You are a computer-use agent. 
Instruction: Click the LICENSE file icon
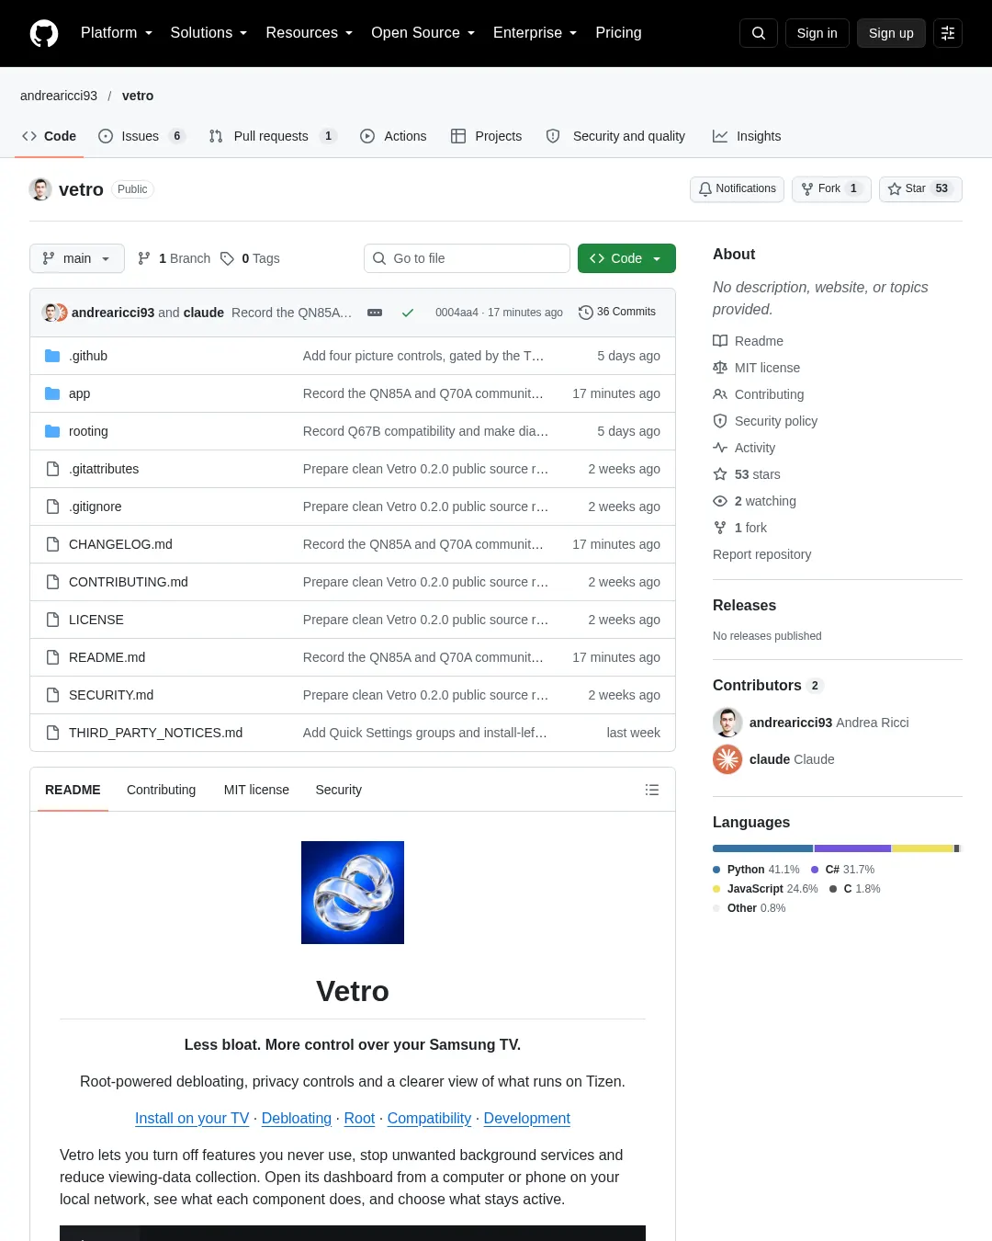(52, 620)
